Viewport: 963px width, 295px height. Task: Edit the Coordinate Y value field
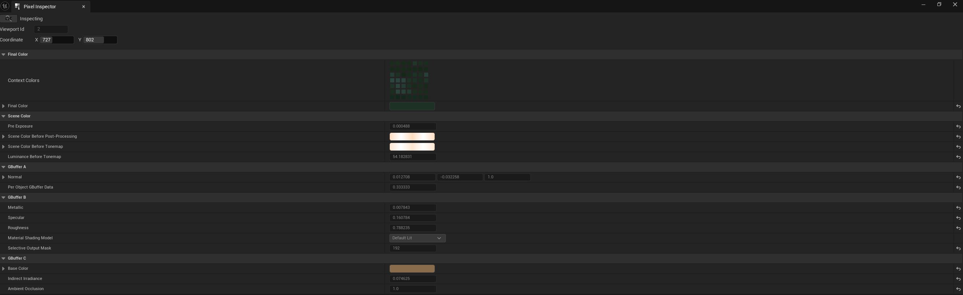(100, 40)
